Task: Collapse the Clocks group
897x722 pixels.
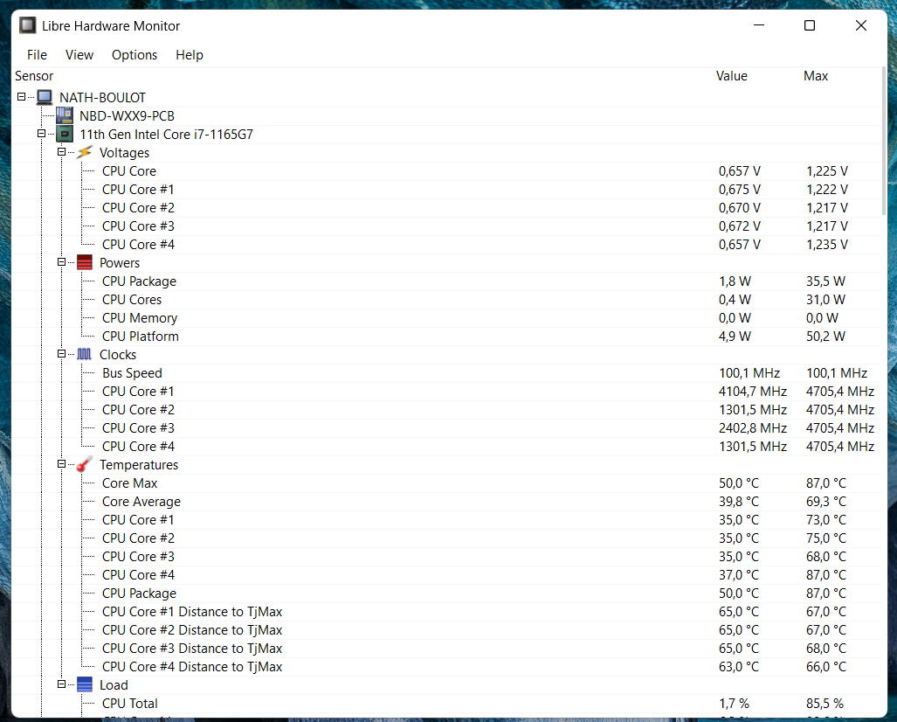Action: coord(62,354)
